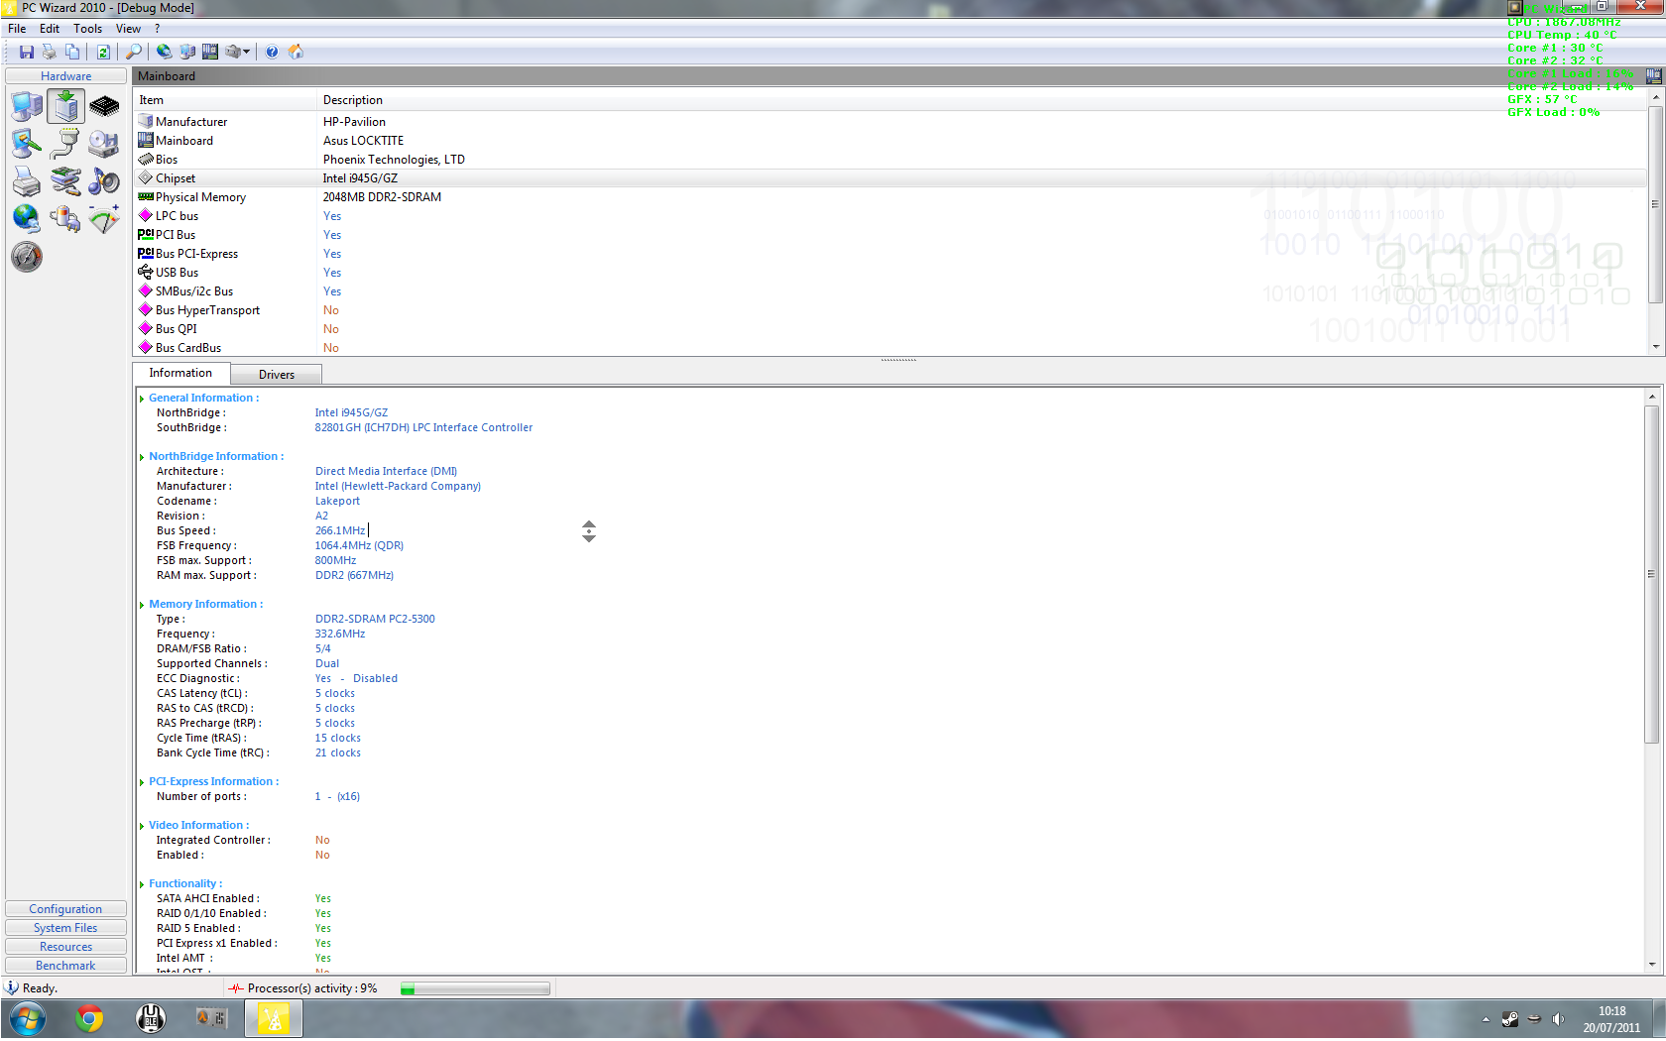The width and height of the screenshot is (1666, 1041).
Task: Select the Processor chip icon
Action: [104, 106]
